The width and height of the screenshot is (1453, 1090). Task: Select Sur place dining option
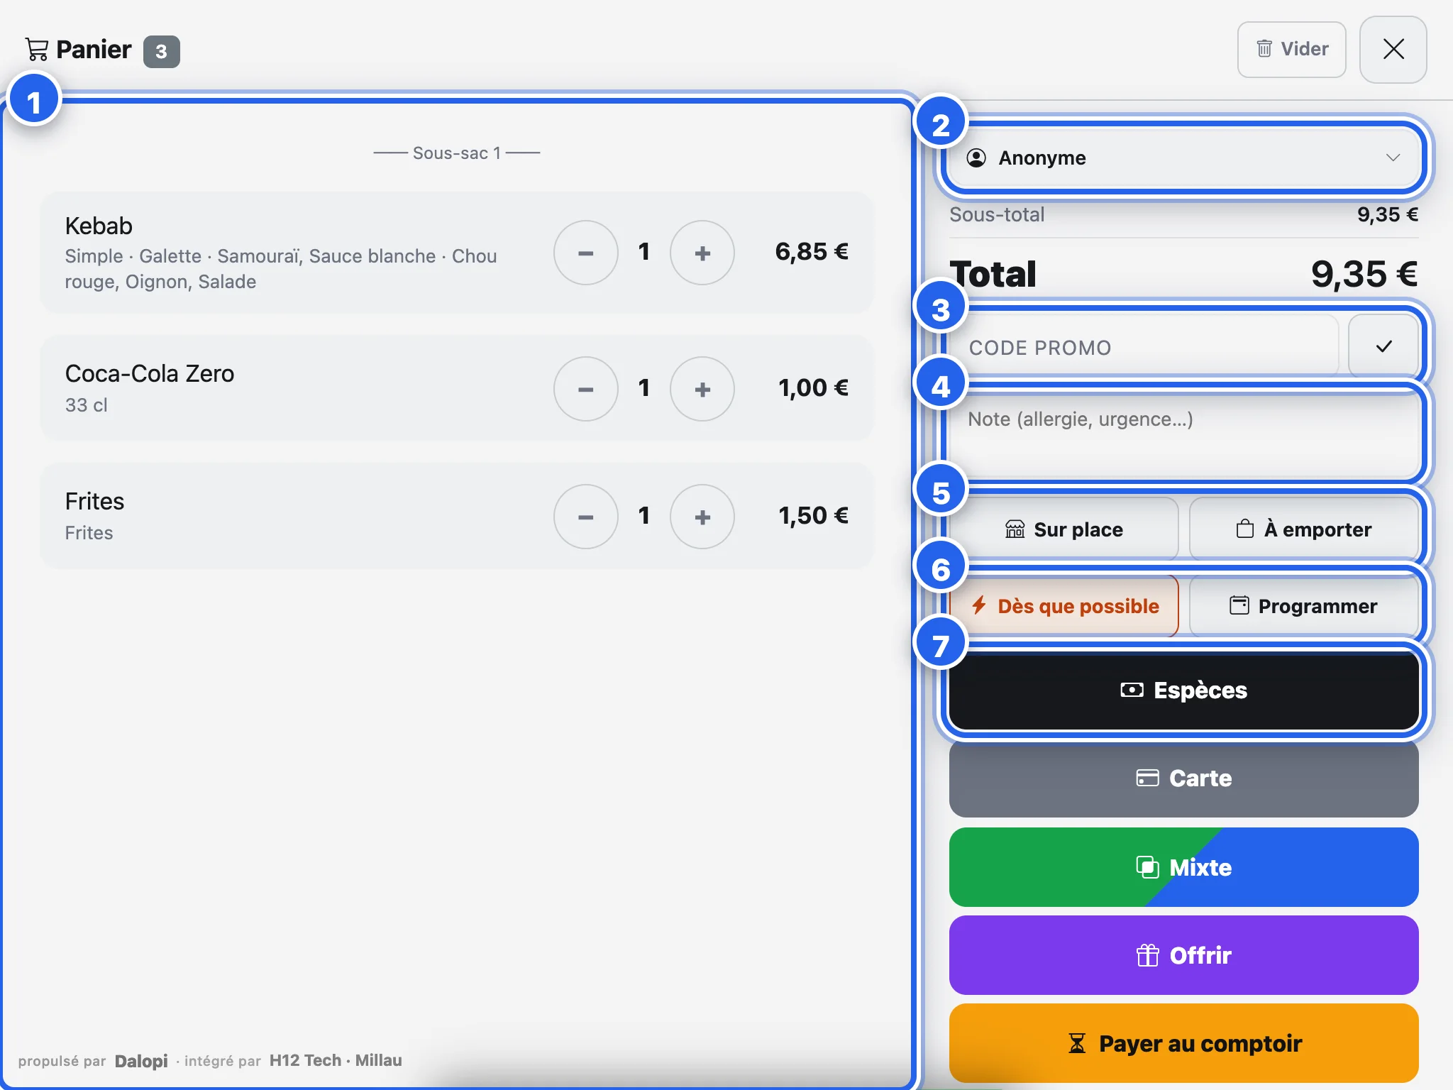coord(1063,529)
